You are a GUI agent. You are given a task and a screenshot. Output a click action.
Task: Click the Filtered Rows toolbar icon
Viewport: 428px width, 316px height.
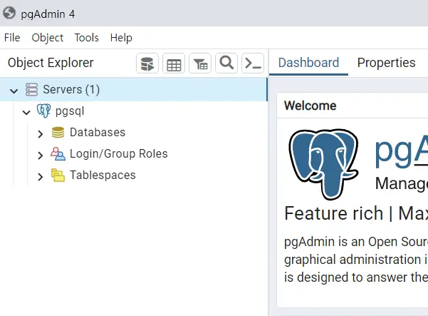[x=200, y=63]
